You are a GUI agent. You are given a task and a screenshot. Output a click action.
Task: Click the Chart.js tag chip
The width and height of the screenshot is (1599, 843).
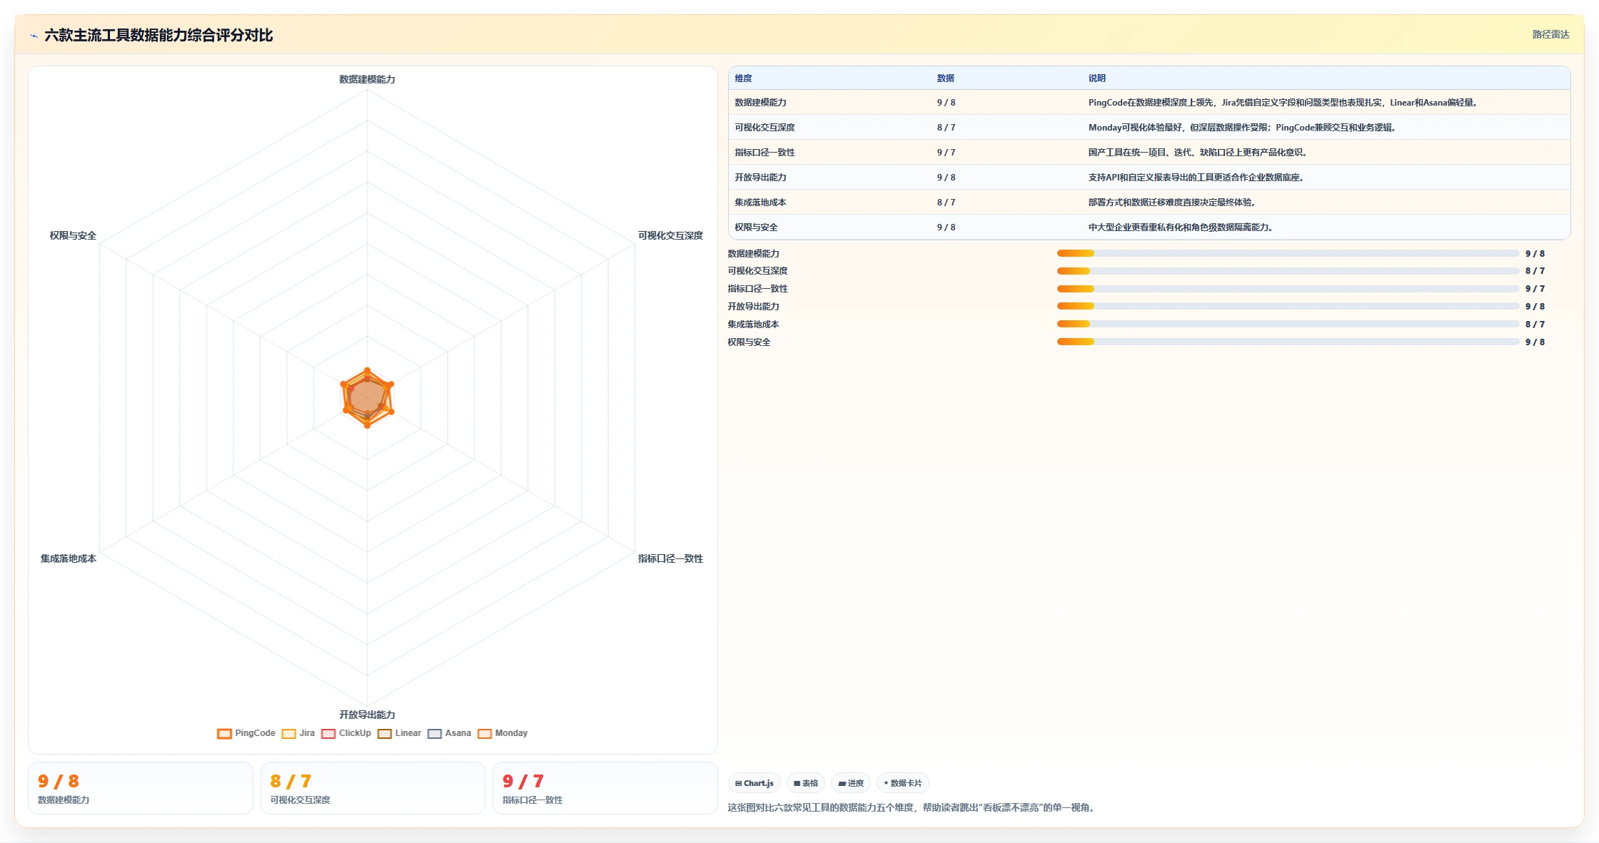[x=755, y=783]
